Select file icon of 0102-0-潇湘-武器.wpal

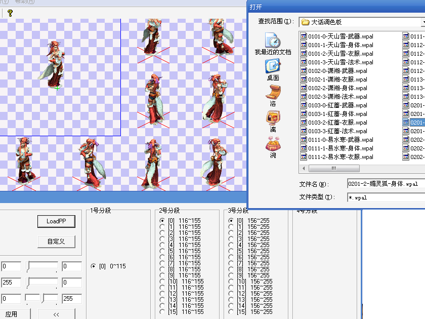point(304,71)
